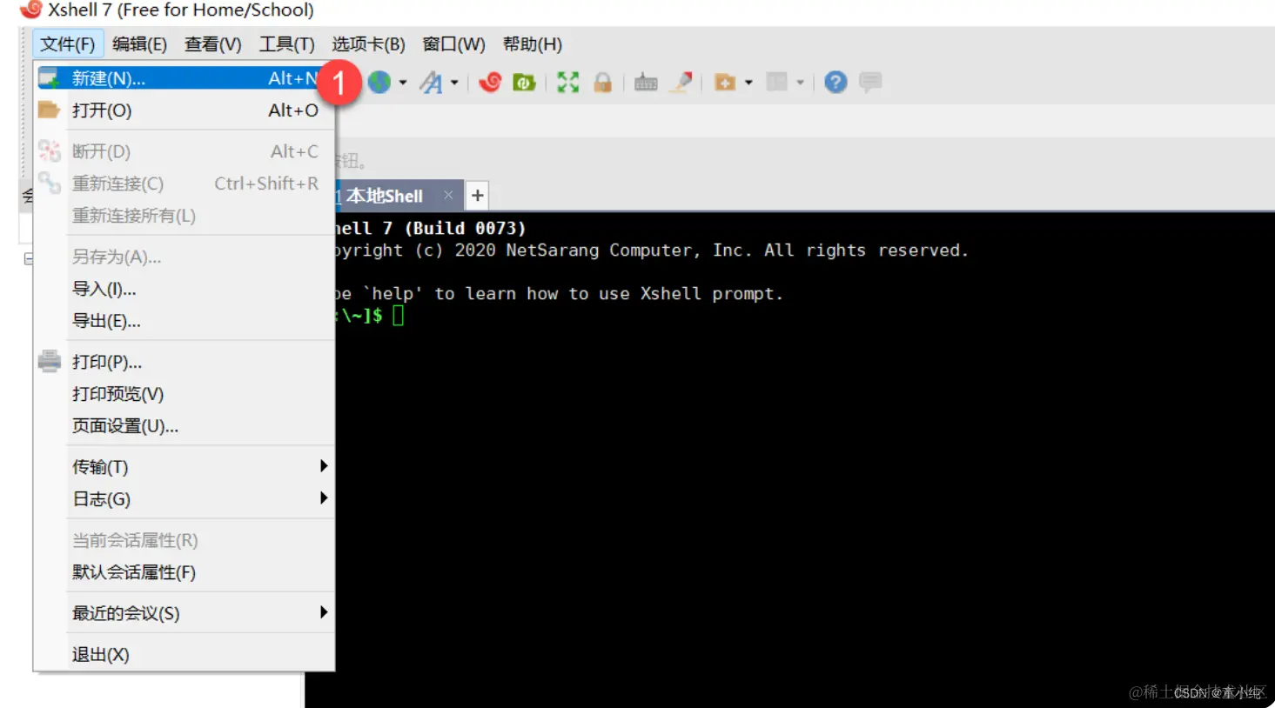Click the folder icon beside 打开(O)
This screenshot has width=1275, height=708.
tap(49, 110)
